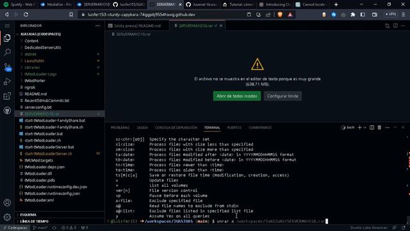Image resolution: width=410 pixels, height=231 pixels.
Task: Expand the dotnet folder
Action: click(30, 54)
